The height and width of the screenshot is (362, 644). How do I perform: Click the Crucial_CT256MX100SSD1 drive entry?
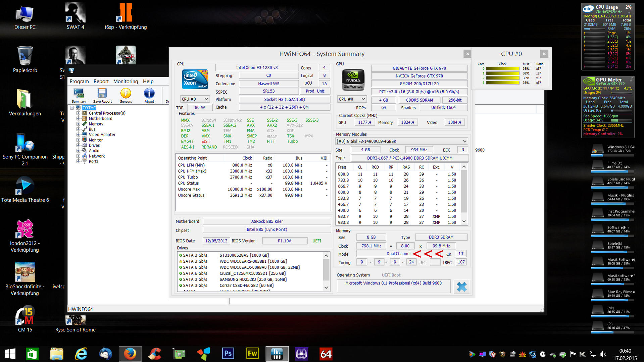click(x=253, y=273)
